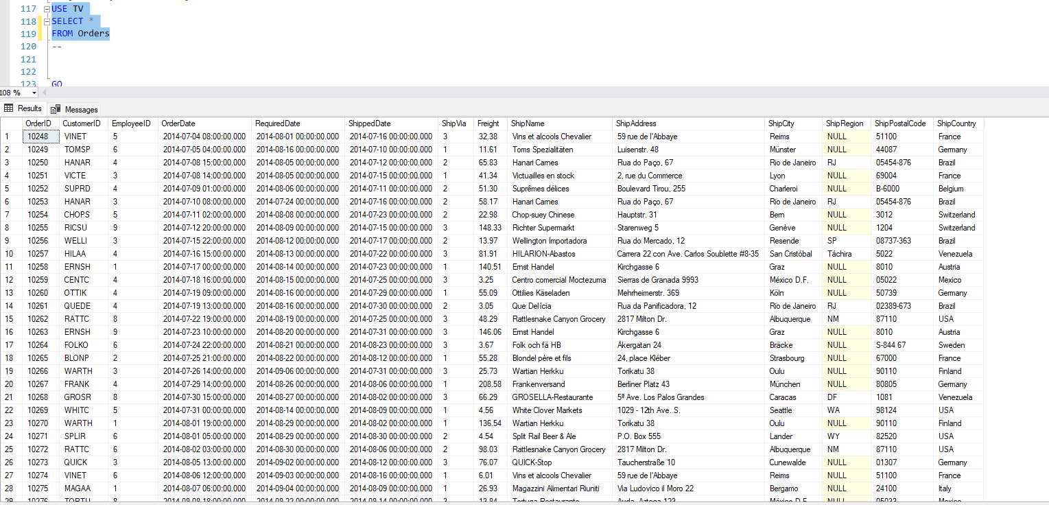Screen dimensions: 1049x505
Task: Click the select-all corner of the results grid
Action: [10, 124]
